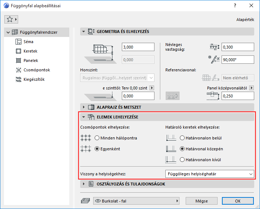Click the slant angle icon

pyautogui.click(x=214, y=60)
